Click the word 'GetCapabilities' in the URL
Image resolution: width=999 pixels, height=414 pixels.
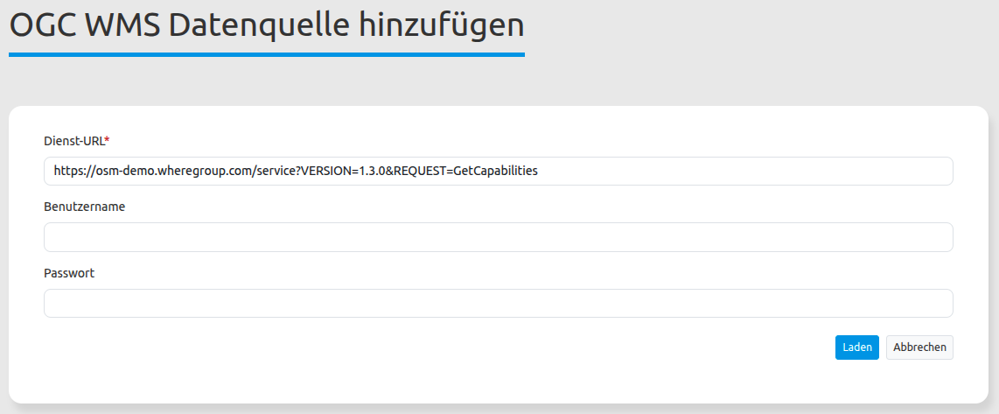point(495,172)
